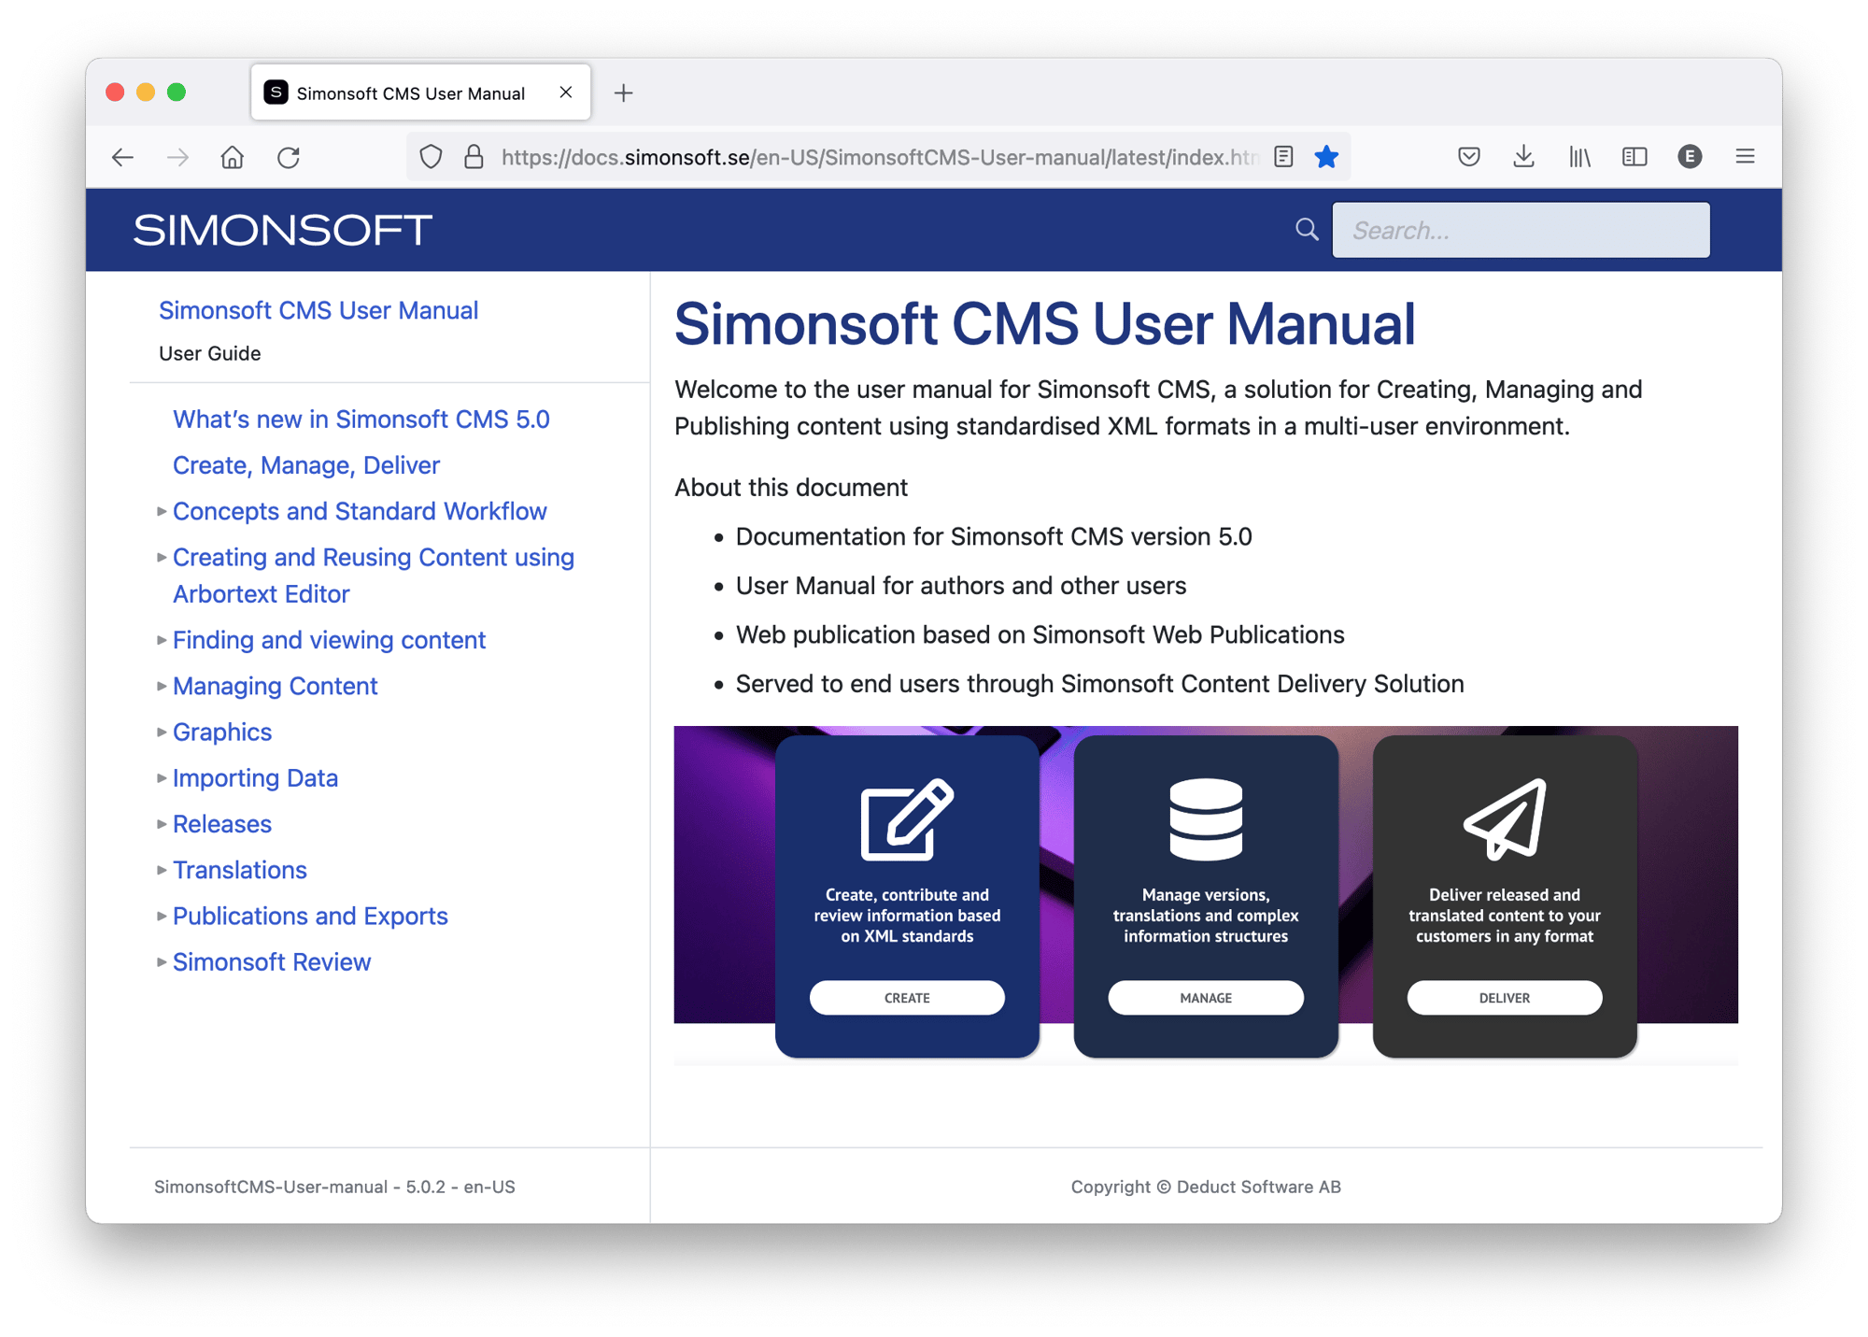Click the CREATE button
This screenshot has width=1868, height=1337.
click(x=907, y=998)
